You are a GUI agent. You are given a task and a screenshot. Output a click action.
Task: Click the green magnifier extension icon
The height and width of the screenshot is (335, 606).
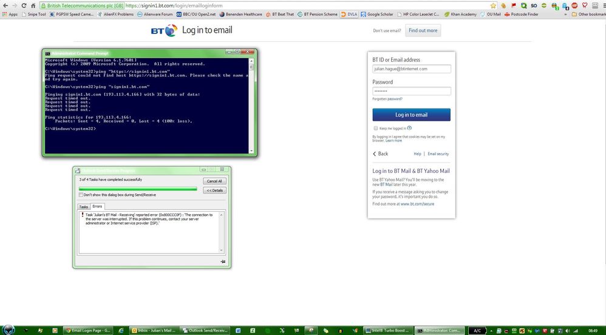coord(523,5)
